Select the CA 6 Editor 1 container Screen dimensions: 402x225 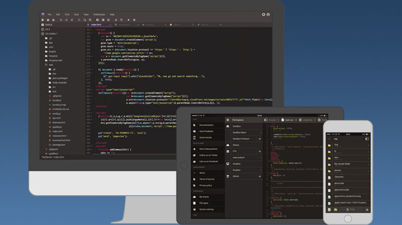[x=51, y=34]
